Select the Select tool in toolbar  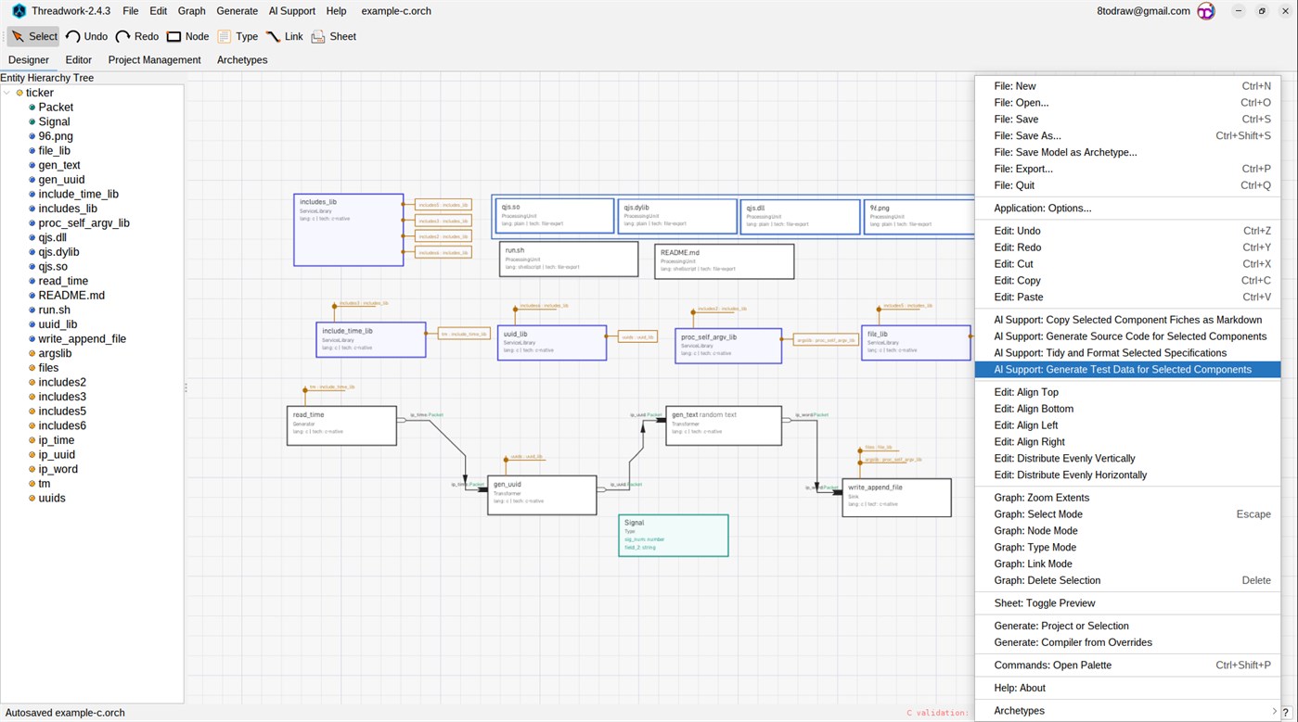34,36
